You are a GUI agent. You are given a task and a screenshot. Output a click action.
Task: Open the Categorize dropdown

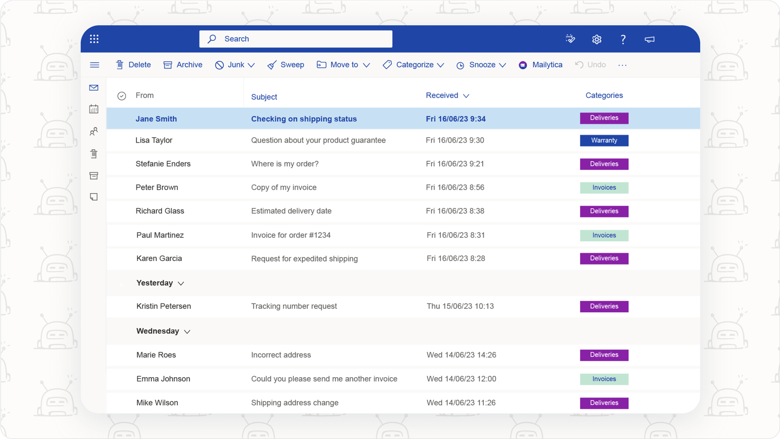(413, 65)
